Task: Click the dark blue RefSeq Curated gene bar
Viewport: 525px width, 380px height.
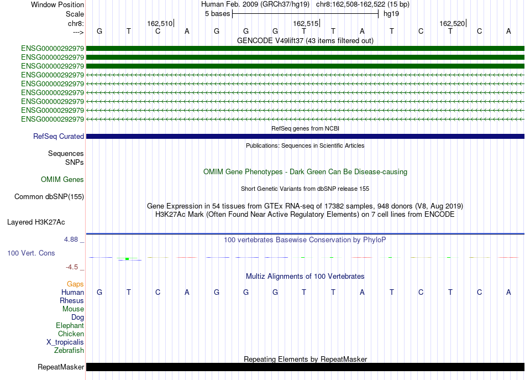Action: (x=305, y=137)
